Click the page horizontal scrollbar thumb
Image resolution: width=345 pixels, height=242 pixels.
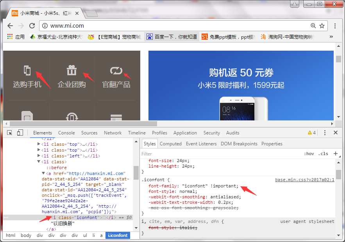click(x=83, y=124)
